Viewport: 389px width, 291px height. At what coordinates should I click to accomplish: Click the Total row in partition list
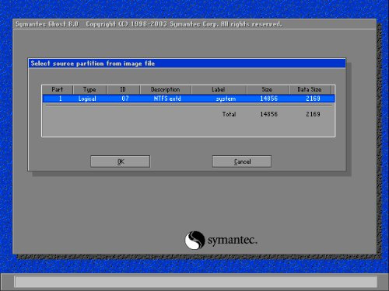tap(271, 114)
